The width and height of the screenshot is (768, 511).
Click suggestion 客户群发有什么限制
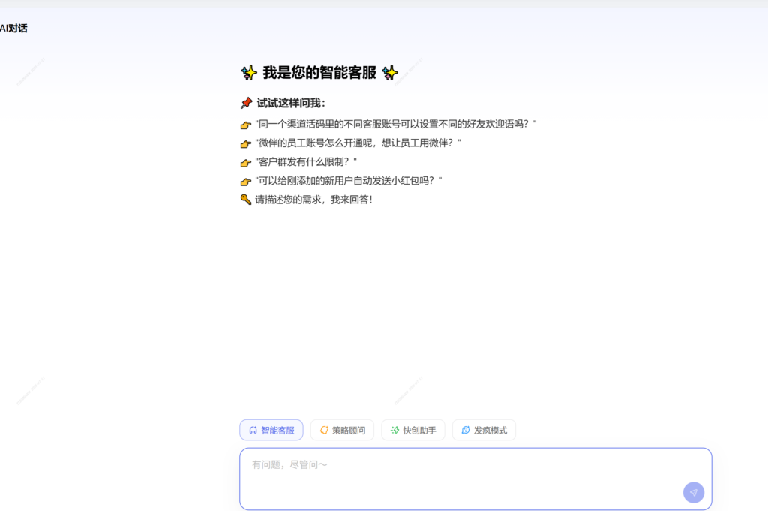pos(306,161)
